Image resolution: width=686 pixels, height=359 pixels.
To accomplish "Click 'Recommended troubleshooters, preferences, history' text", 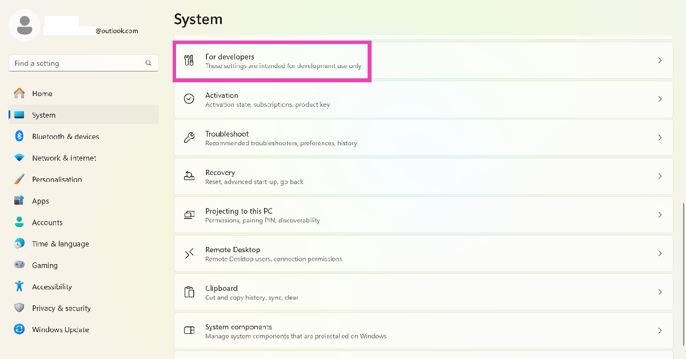I will [x=281, y=143].
